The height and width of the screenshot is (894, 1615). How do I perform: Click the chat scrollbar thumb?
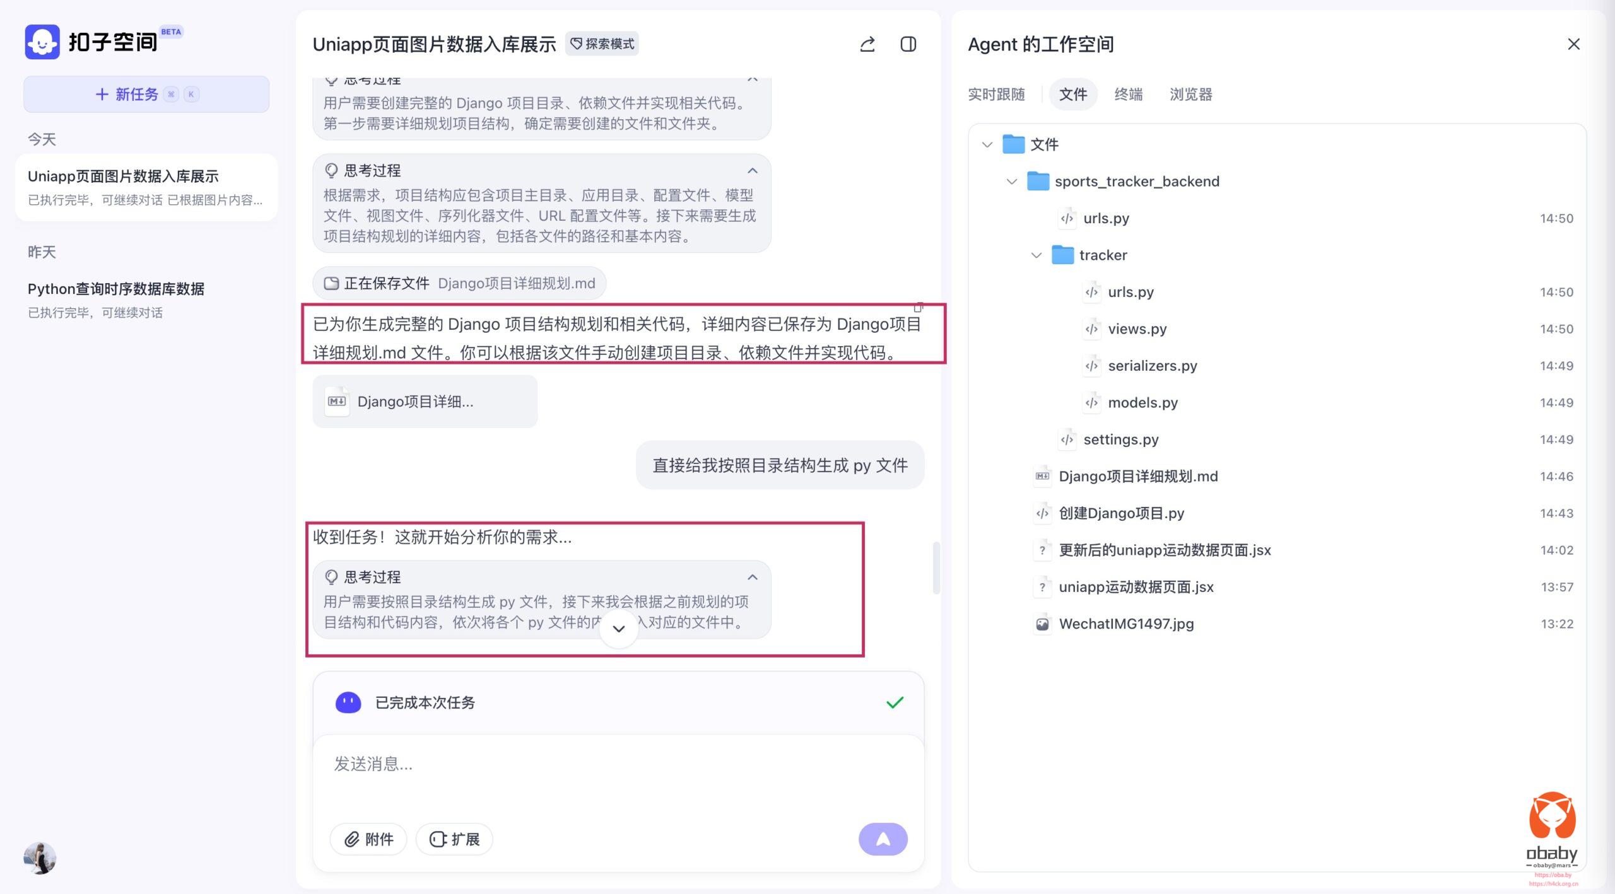(936, 567)
